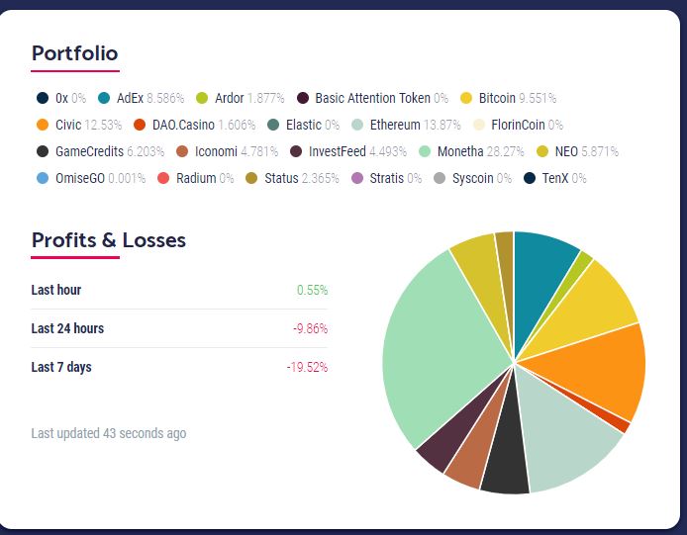Click the Civic orange legend dot

click(42, 125)
